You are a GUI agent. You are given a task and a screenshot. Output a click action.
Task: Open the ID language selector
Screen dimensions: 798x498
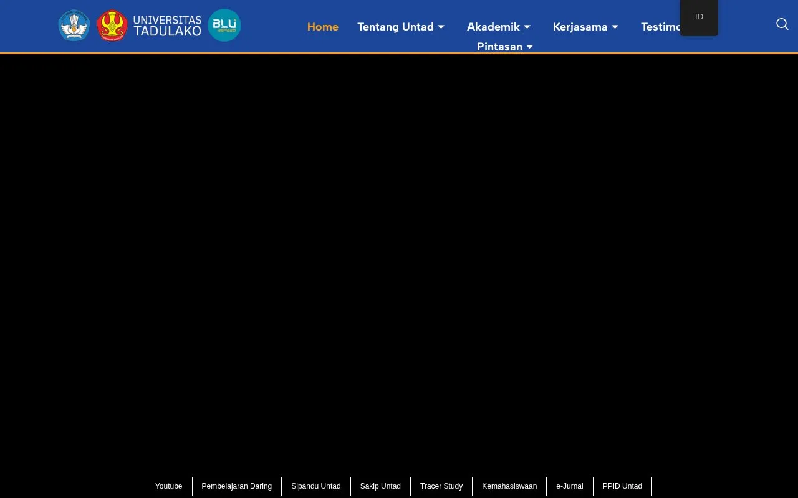pyautogui.click(x=699, y=17)
